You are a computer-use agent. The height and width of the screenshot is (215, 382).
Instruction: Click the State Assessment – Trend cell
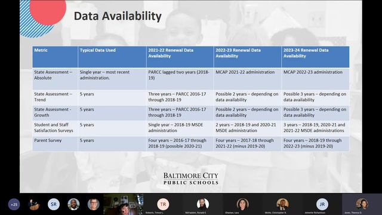(x=55, y=97)
